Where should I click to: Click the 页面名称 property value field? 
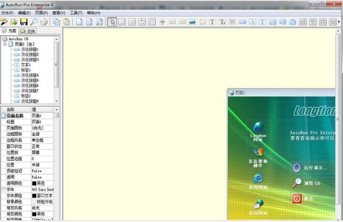pyautogui.click(x=42, y=116)
